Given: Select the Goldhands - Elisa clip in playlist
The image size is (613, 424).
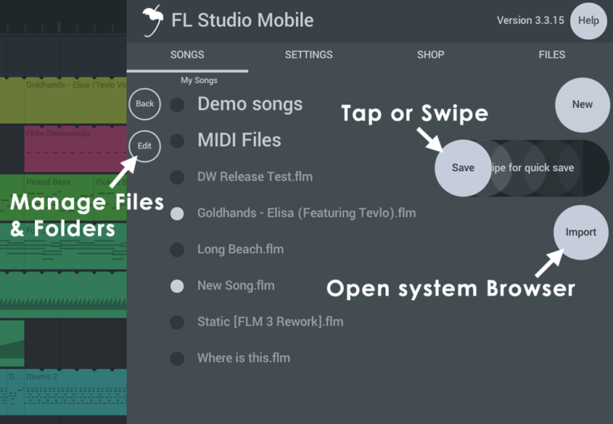Looking at the screenshot, I should [76, 101].
